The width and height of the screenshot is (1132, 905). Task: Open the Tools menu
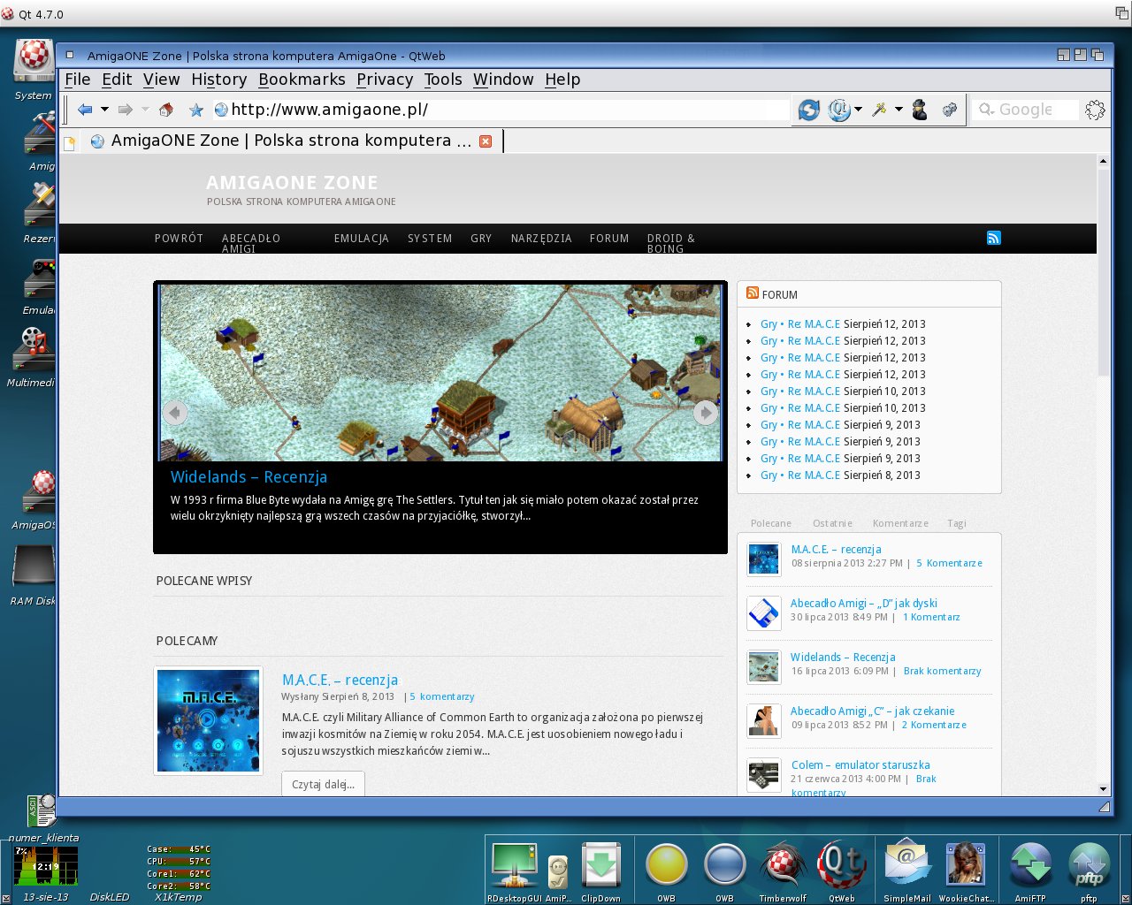[443, 80]
